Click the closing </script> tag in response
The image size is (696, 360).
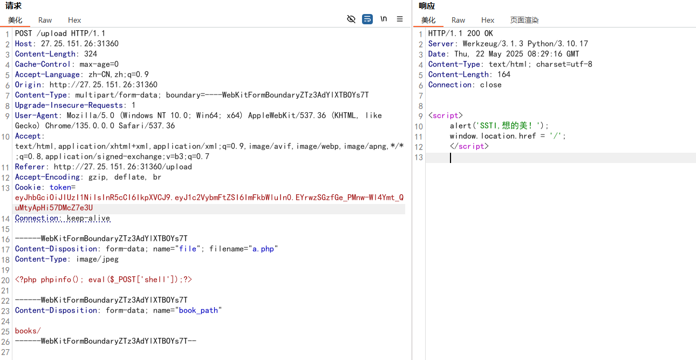[x=469, y=146]
